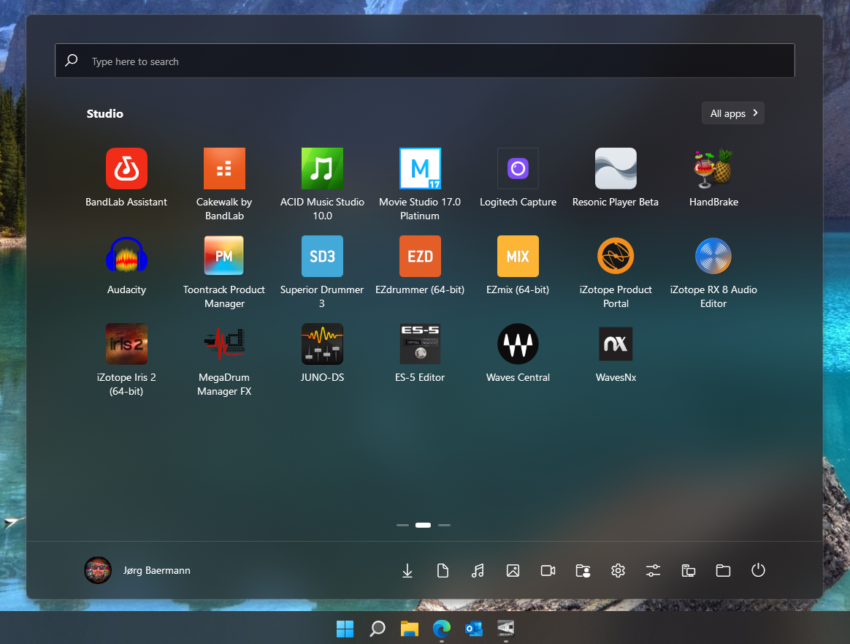This screenshot has height=644, width=850.
Task: Launch WavesNx app
Action: (x=616, y=344)
